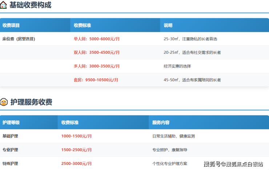Screen dimensions: 269x170
Task: Select the 床位费（房型选择）row label
Action: click(19, 39)
